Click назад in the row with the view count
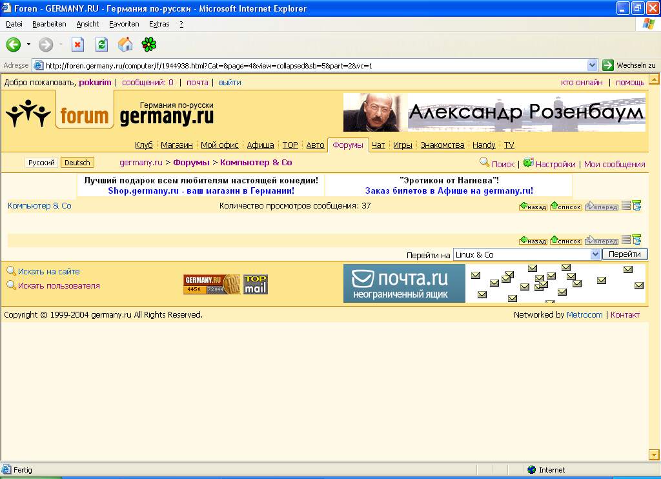This screenshot has height=479, width=661. coord(533,206)
